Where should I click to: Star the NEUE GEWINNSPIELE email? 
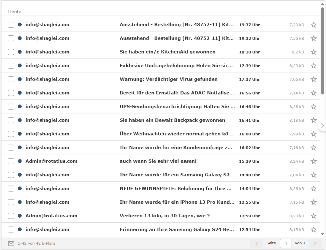[x=314, y=189]
